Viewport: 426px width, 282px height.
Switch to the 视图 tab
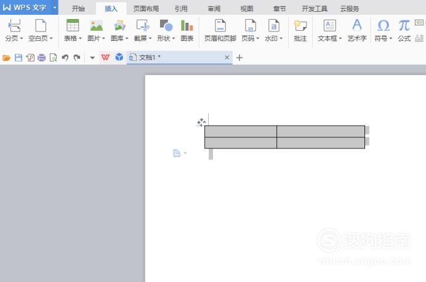point(247,9)
